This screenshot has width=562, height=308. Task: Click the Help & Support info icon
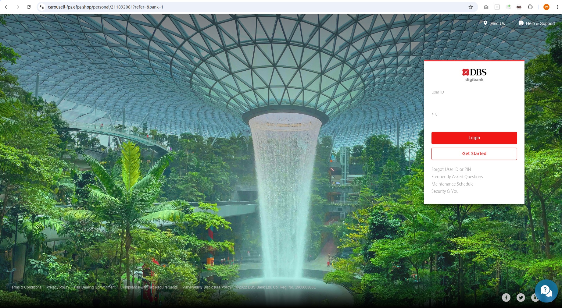click(521, 23)
